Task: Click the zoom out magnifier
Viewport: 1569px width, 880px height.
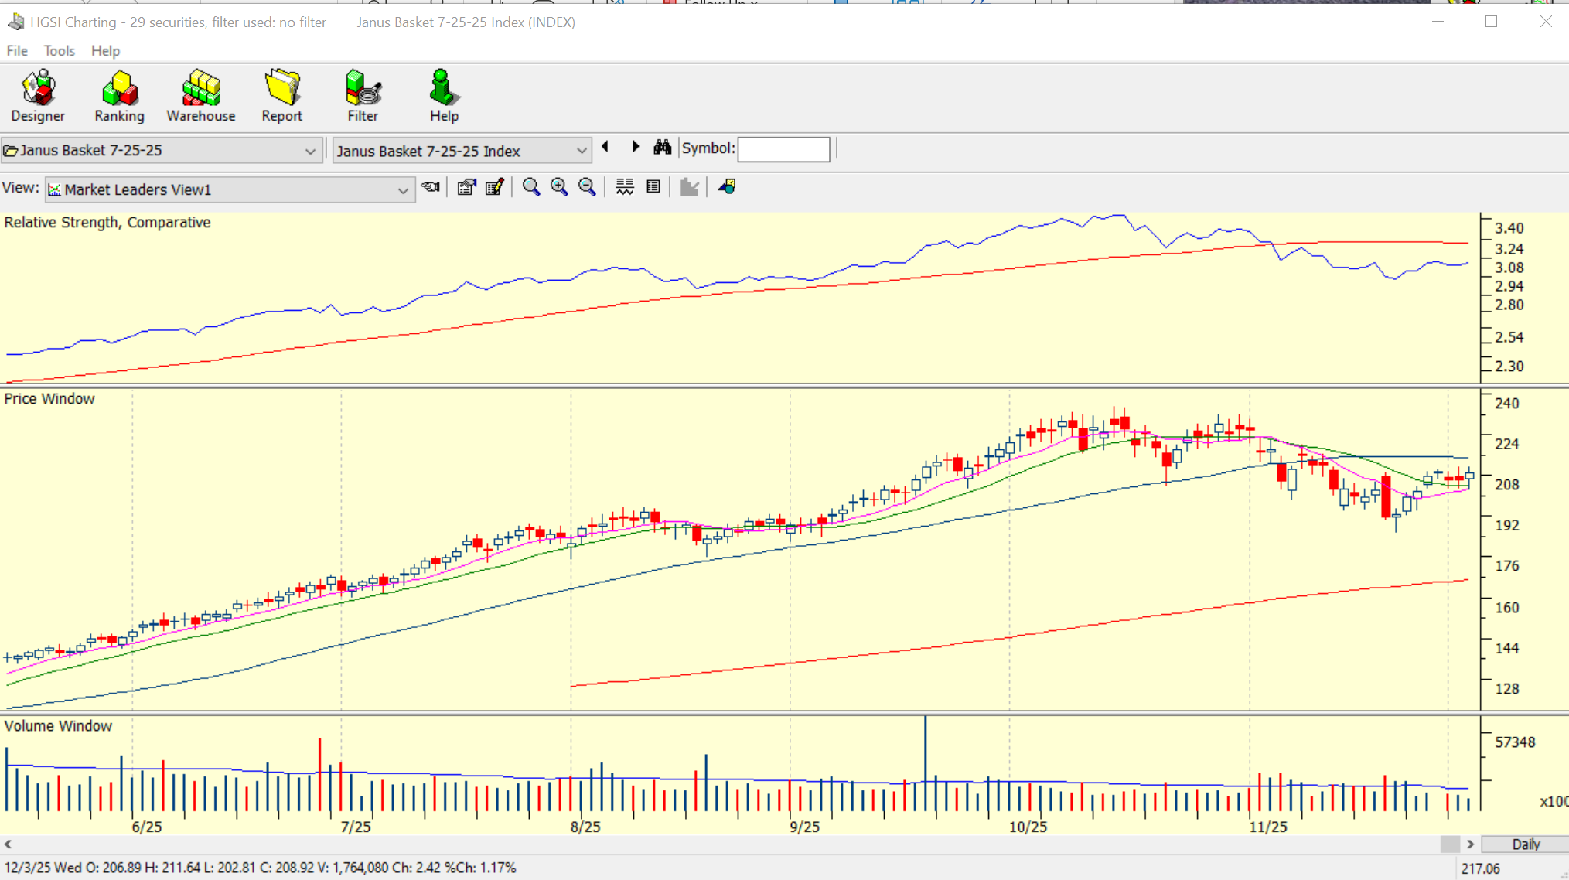Action: point(588,187)
